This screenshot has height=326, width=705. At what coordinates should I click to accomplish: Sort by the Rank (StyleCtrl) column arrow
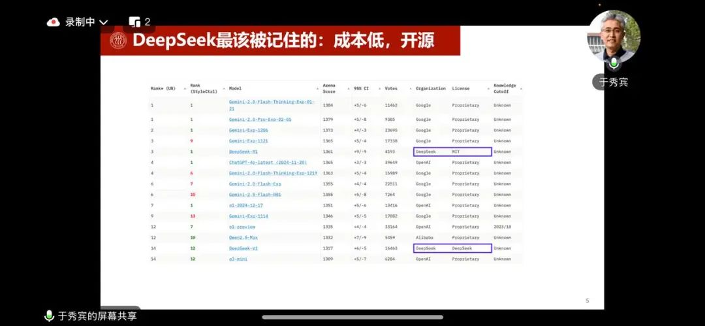(223, 89)
